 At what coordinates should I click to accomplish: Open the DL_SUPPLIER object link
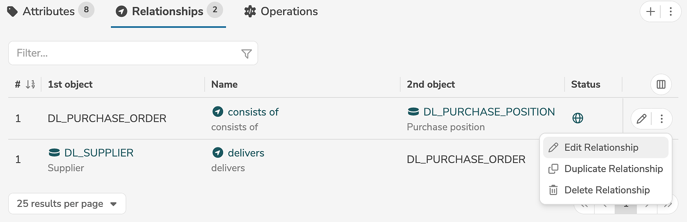coord(99,153)
